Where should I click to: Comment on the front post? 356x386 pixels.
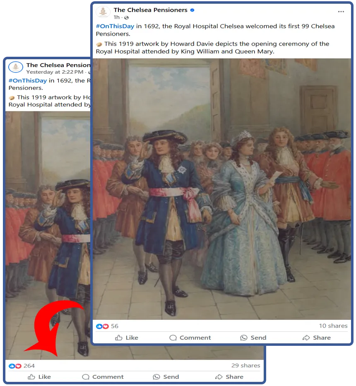(190, 338)
